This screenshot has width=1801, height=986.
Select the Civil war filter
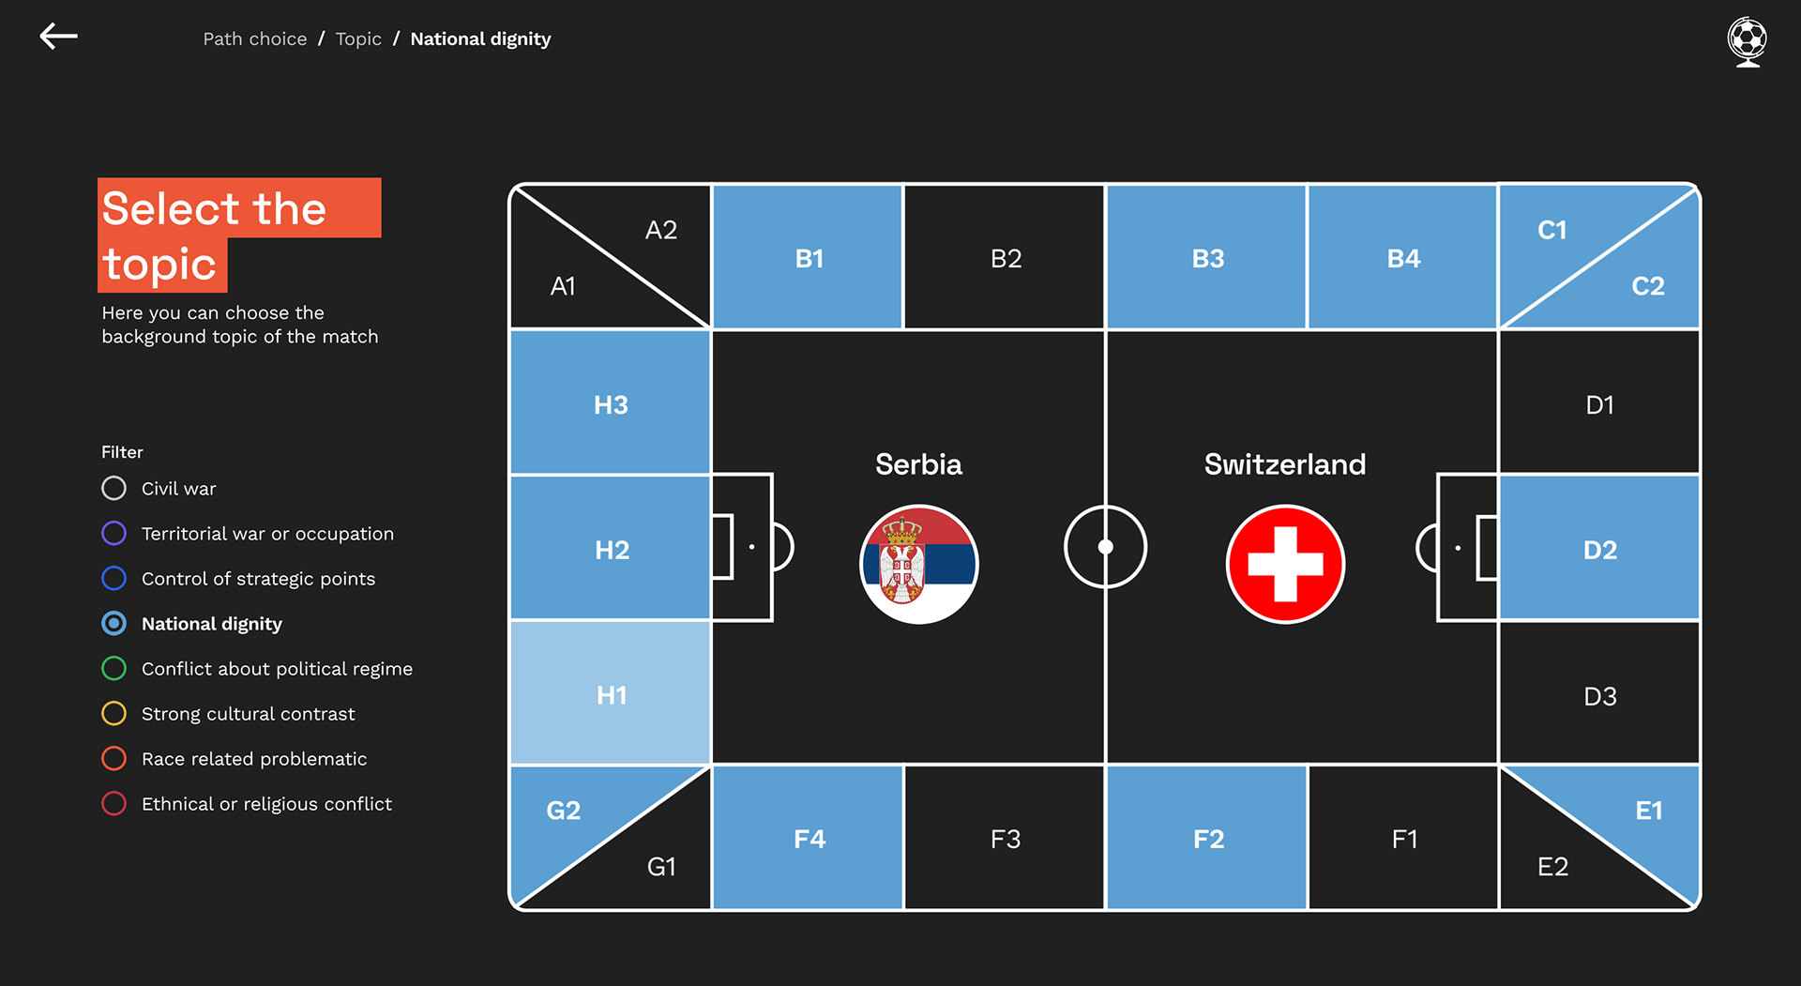click(159, 489)
